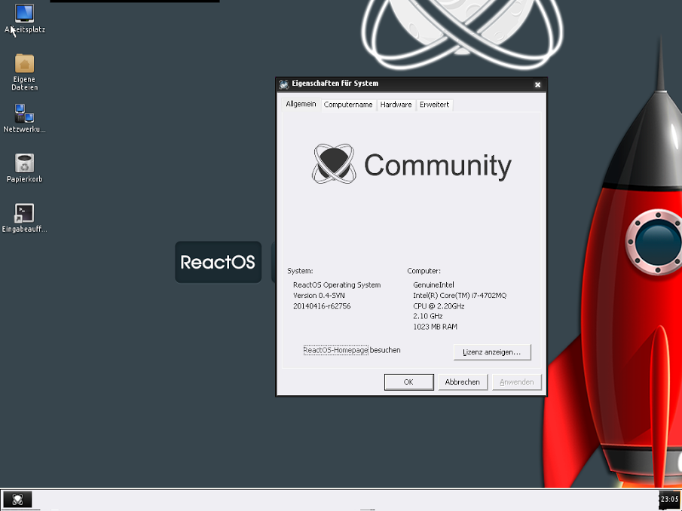
Task: Visit the ReactOS-Homepage link
Action: (336, 350)
